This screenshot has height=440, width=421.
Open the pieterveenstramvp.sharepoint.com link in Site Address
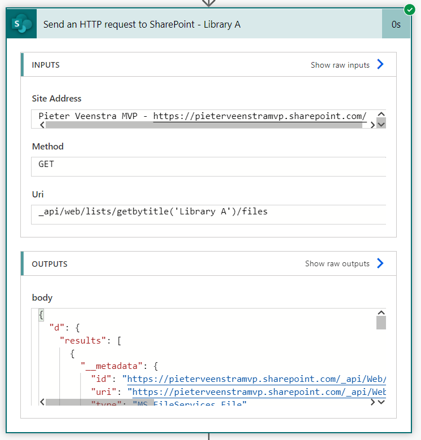click(x=260, y=116)
